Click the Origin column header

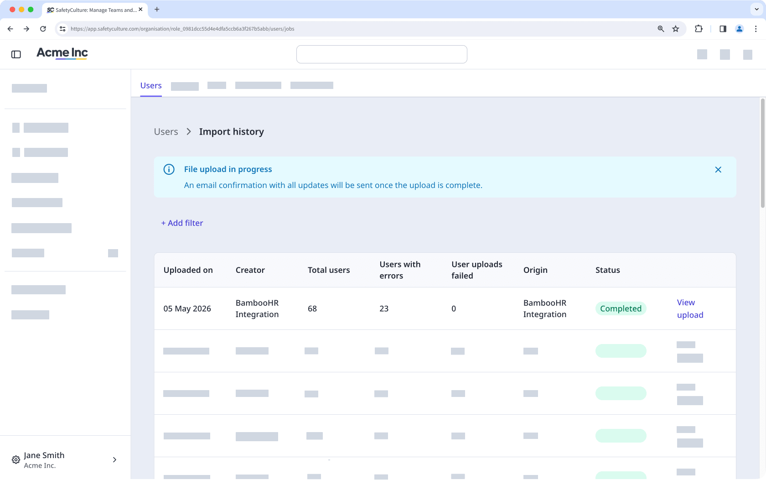point(535,270)
